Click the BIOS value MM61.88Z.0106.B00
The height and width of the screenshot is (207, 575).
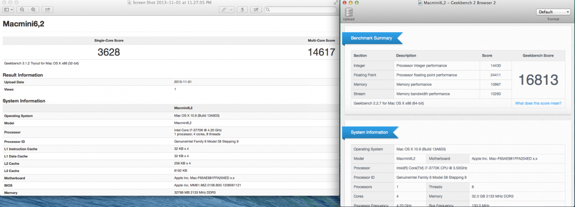tap(207, 185)
